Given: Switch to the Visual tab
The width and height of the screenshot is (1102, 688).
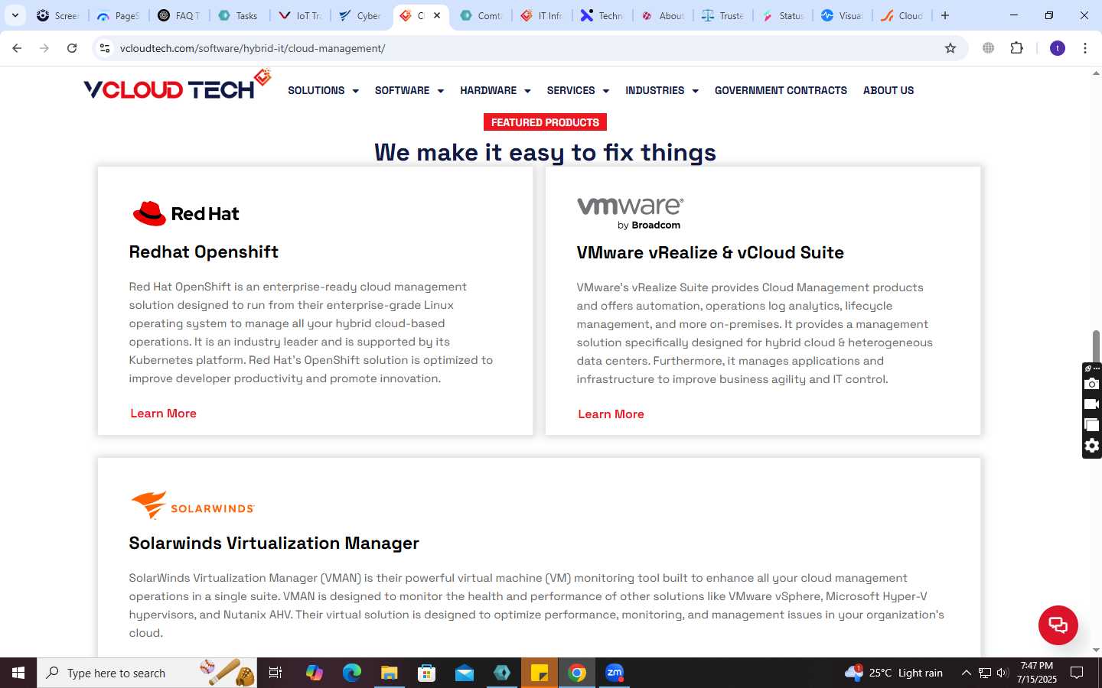Looking at the screenshot, I should tap(843, 15).
